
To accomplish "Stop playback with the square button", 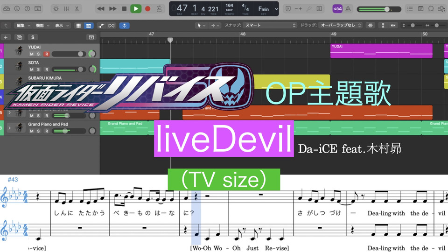I will (x=124, y=8).
